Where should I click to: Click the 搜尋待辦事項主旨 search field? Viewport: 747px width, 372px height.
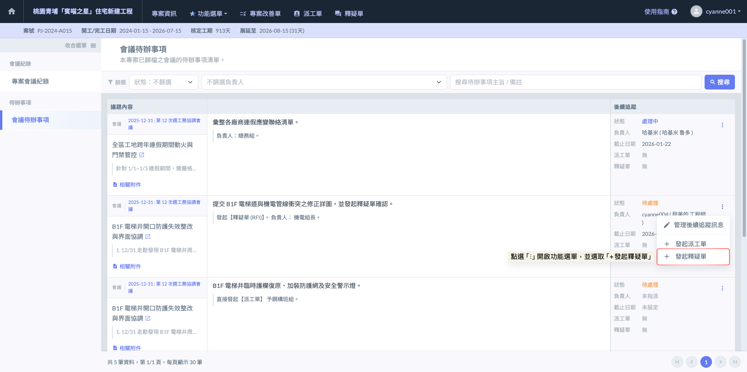coord(575,82)
